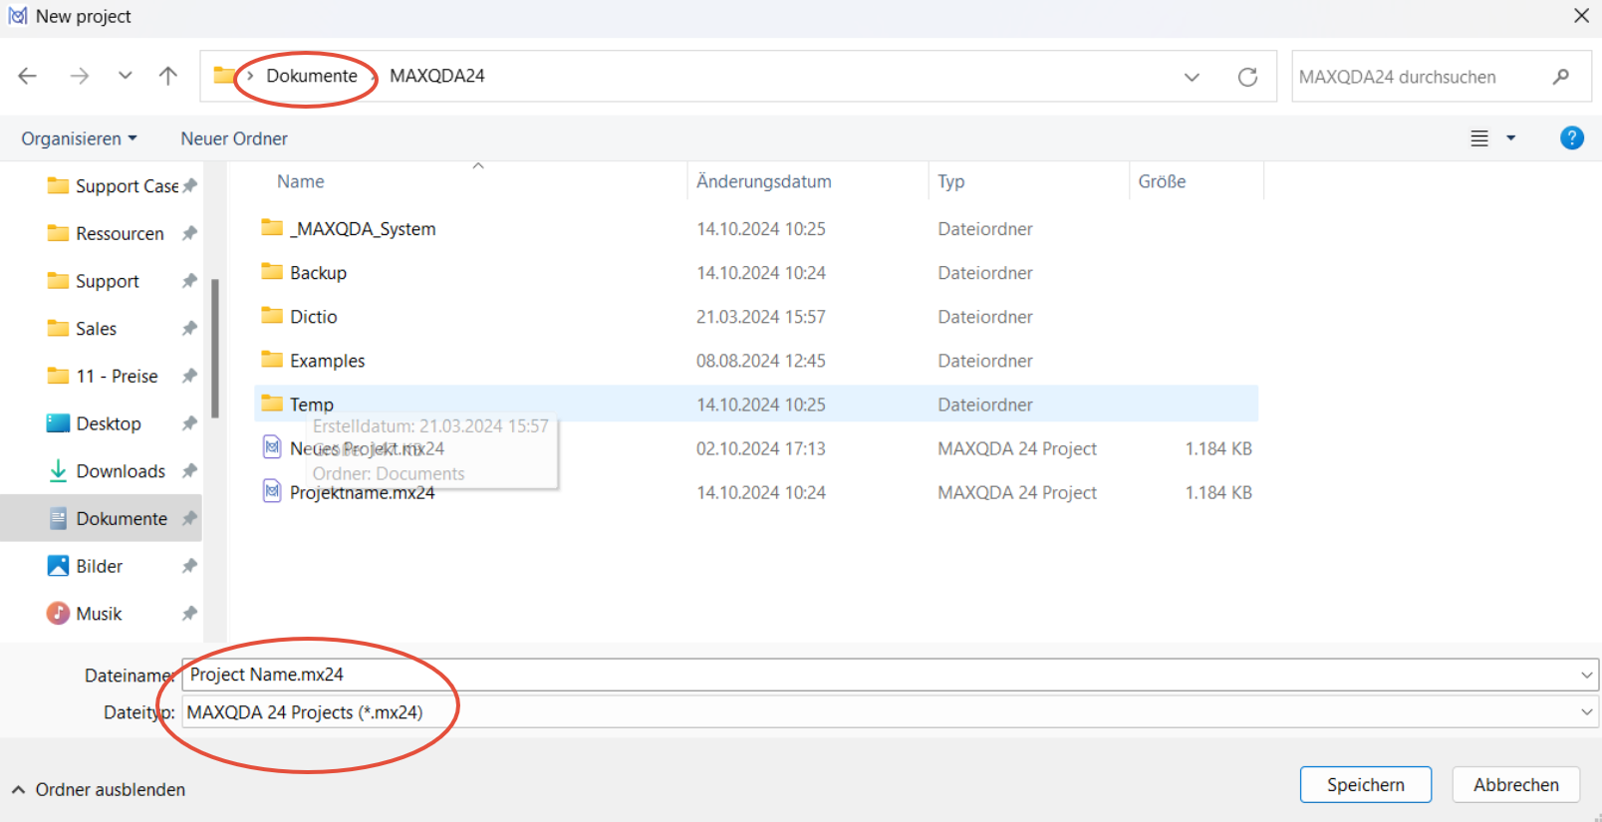The width and height of the screenshot is (1602, 822).
Task: Click folder icon in address bar
Action: coord(224,76)
